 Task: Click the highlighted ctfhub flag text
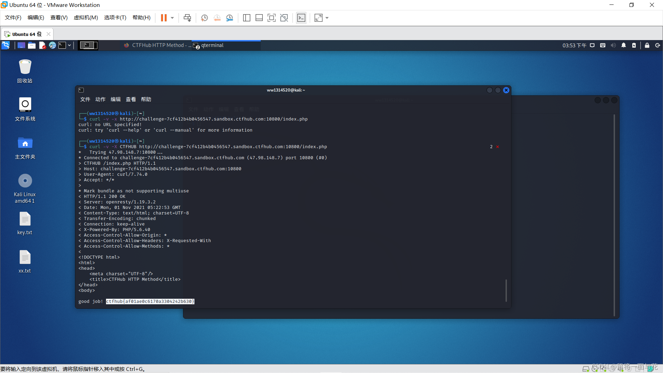(150, 302)
